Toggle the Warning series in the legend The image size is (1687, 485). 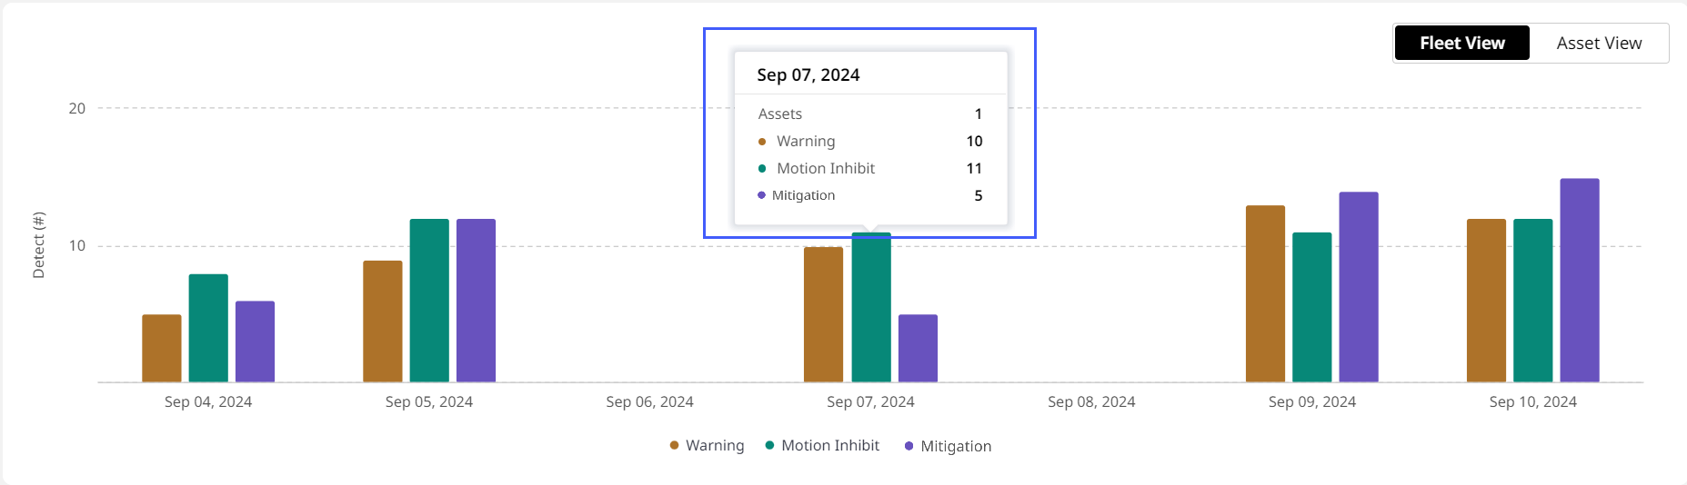(707, 445)
